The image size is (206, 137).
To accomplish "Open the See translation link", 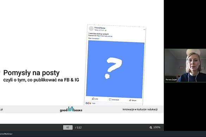I will click(x=94, y=38).
